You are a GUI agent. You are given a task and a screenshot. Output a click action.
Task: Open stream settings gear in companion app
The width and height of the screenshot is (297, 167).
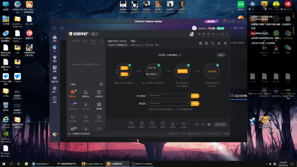point(209,124)
